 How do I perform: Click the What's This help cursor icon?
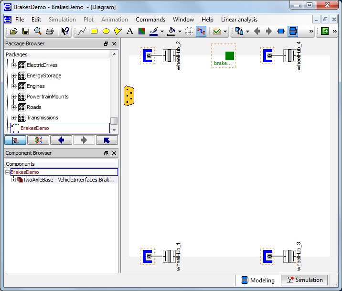(65, 32)
